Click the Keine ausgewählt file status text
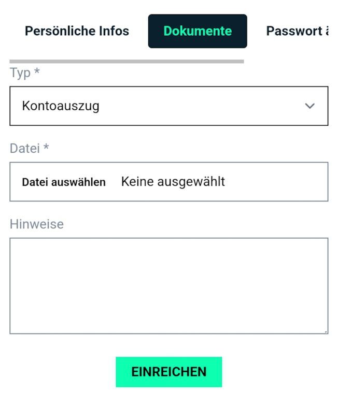This screenshot has height=393, width=337. (x=173, y=182)
